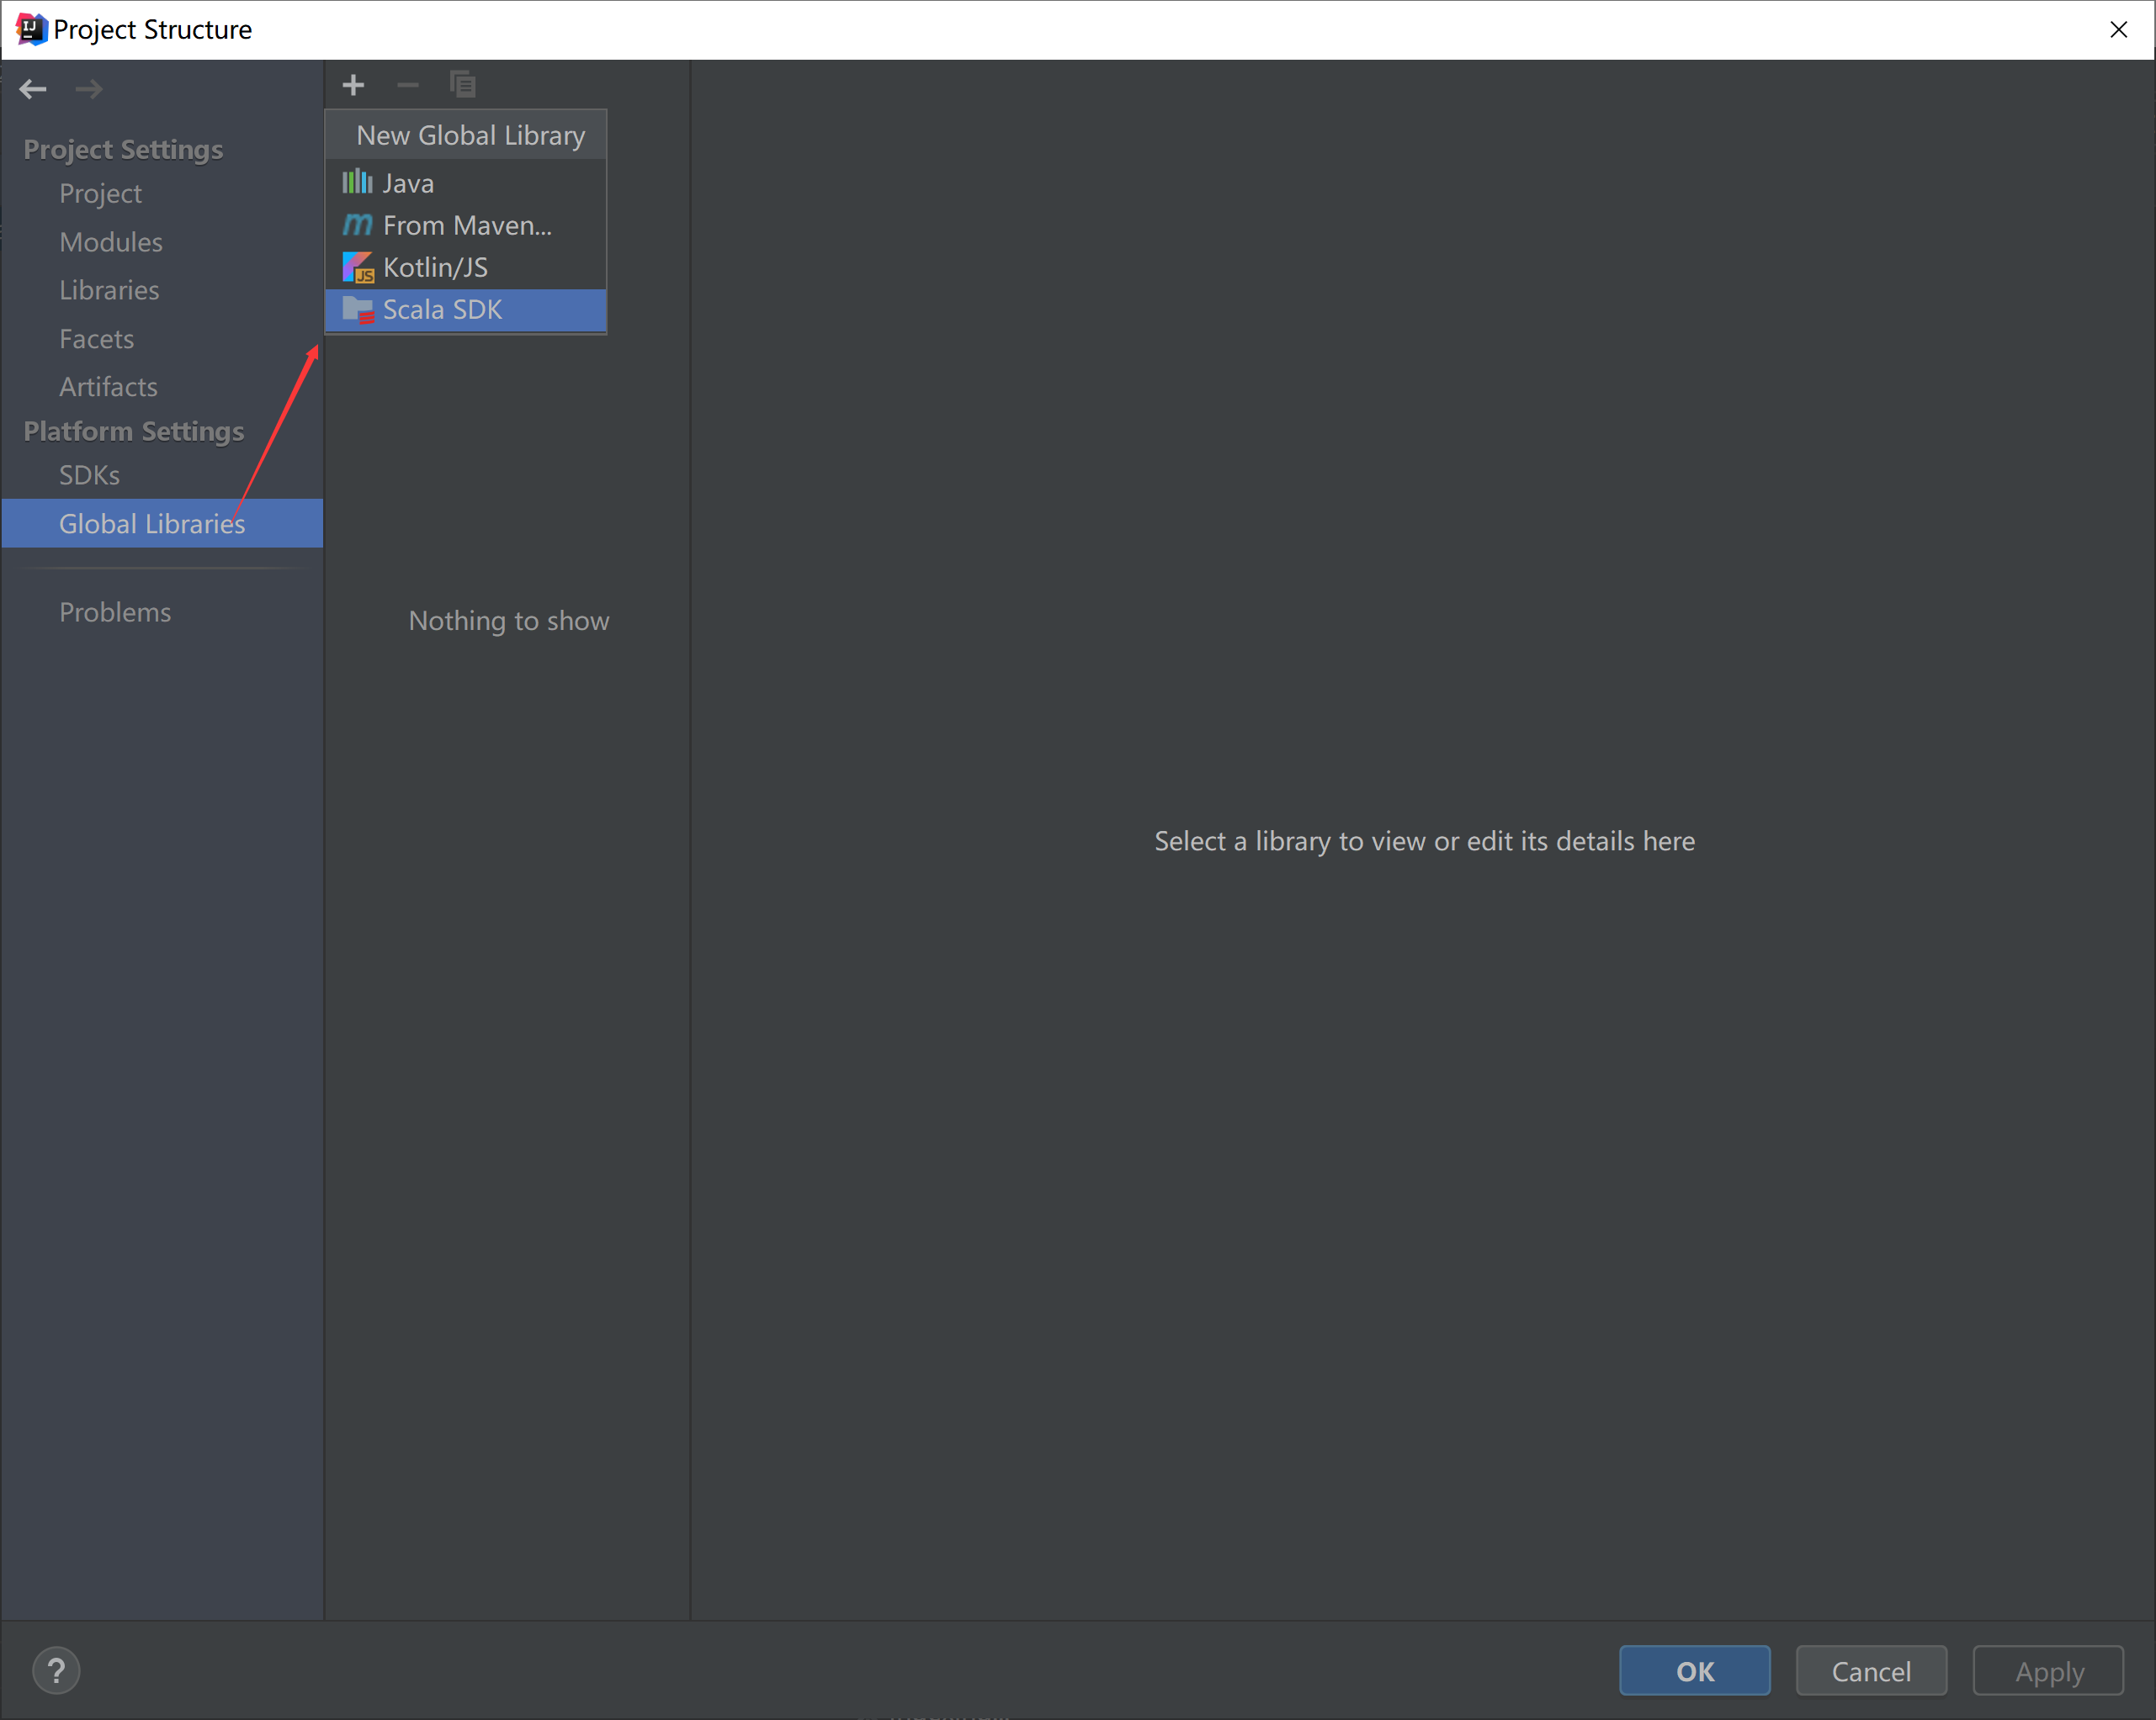Image resolution: width=2156 pixels, height=1720 pixels.
Task: Go to Modules settings
Action: pyautogui.click(x=110, y=242)
